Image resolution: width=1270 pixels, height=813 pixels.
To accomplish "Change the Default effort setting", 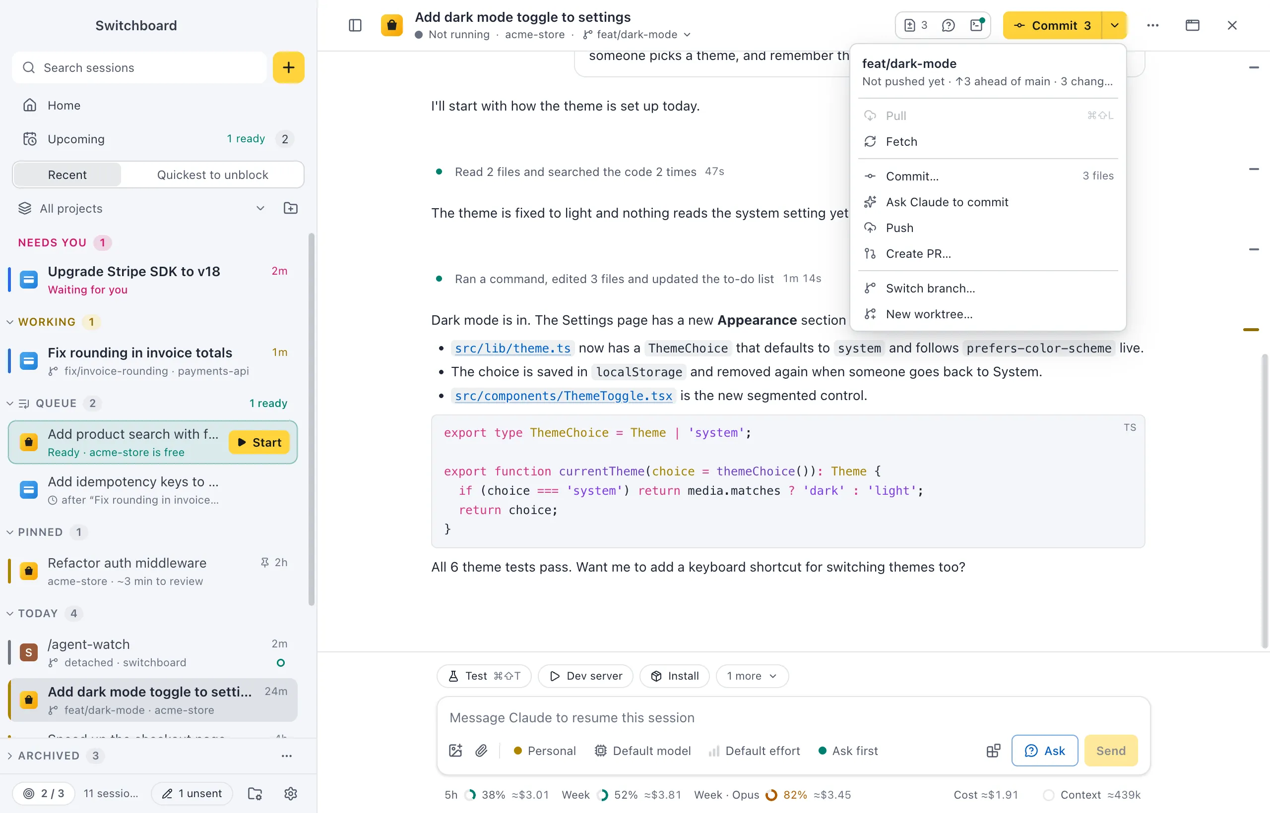I will pyautogui.click(x=755, y=751).
